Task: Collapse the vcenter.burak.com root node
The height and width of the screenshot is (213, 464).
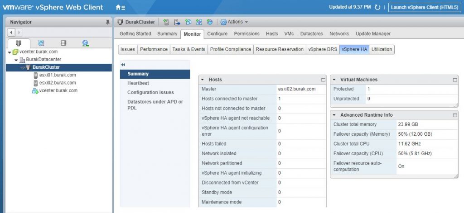Action: 10,52
